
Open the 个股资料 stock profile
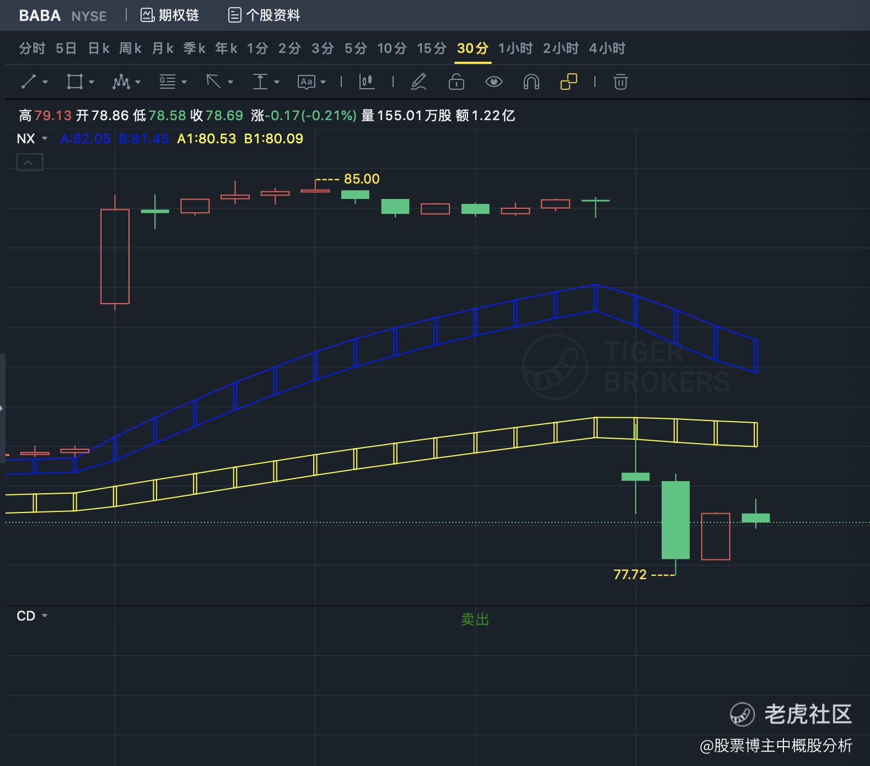(264, 15)
